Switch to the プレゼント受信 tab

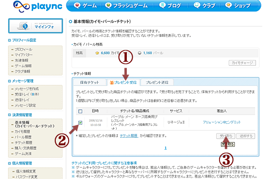[123, 83]
